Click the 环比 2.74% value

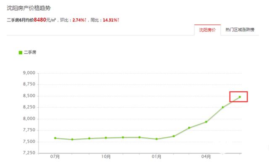click(x=79, y=20)
